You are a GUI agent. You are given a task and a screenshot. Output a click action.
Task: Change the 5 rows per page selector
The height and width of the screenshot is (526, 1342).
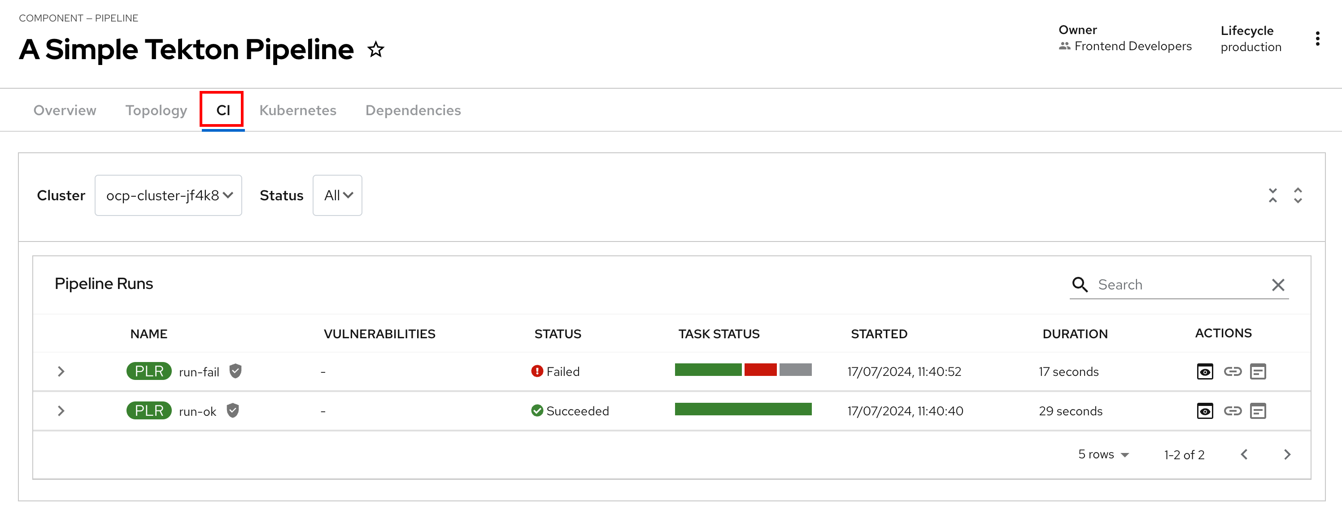tap(1103, 454)
